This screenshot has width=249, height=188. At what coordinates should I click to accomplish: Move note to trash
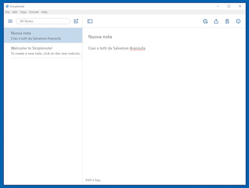point(227,21)
